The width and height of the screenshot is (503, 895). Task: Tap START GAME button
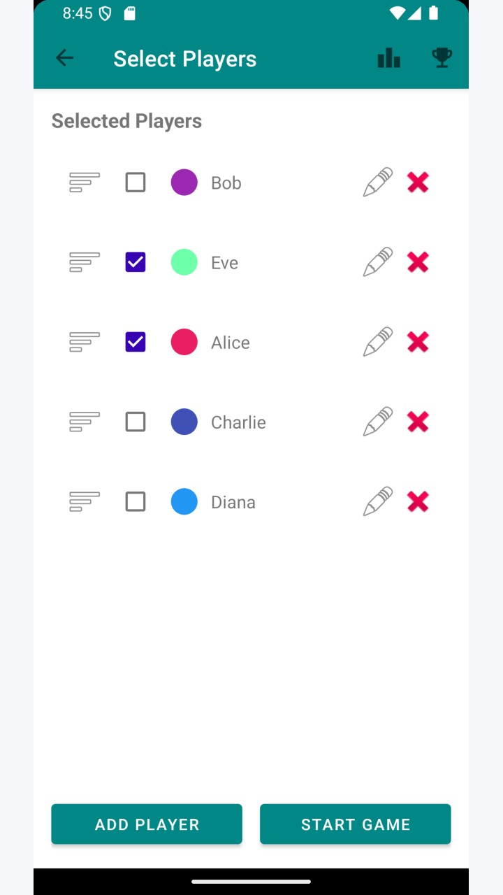356,824
